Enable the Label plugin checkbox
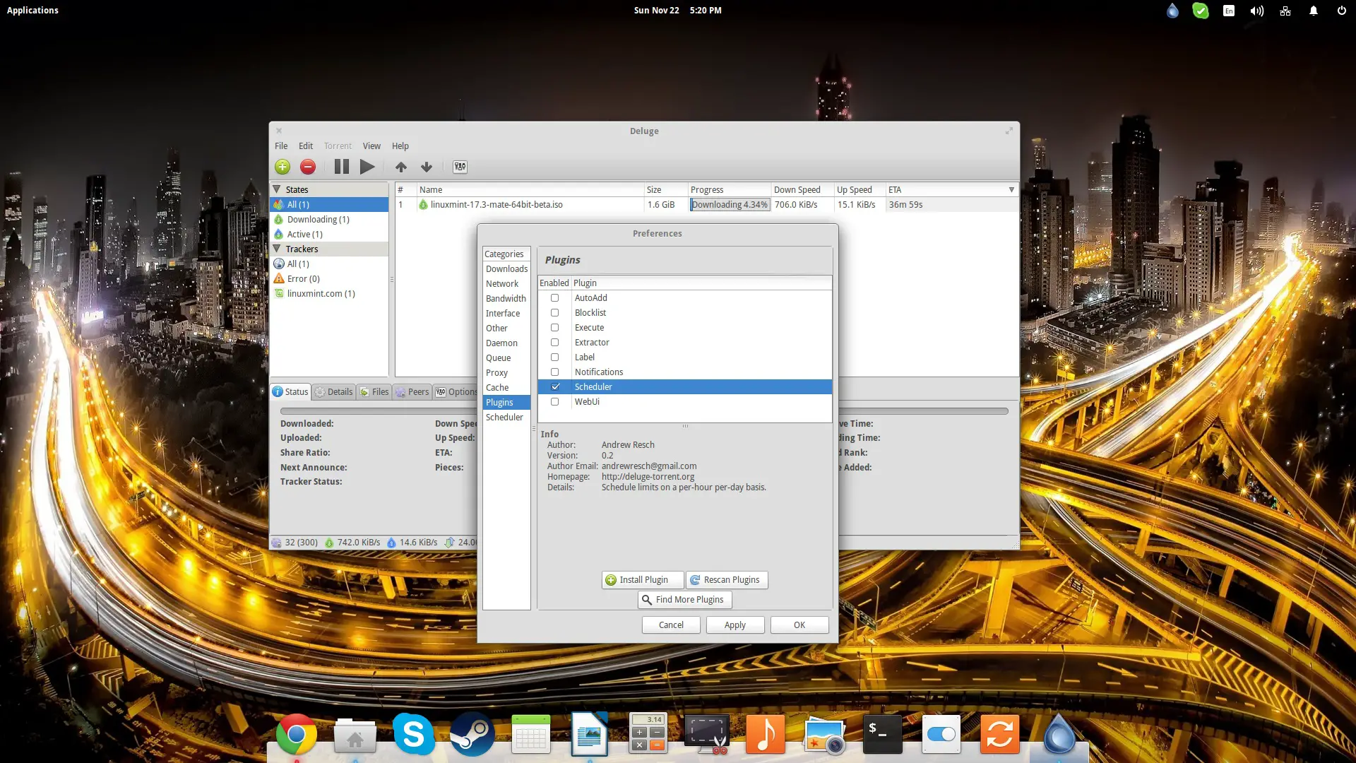The image size is (1356, 763). pos(554,357)
